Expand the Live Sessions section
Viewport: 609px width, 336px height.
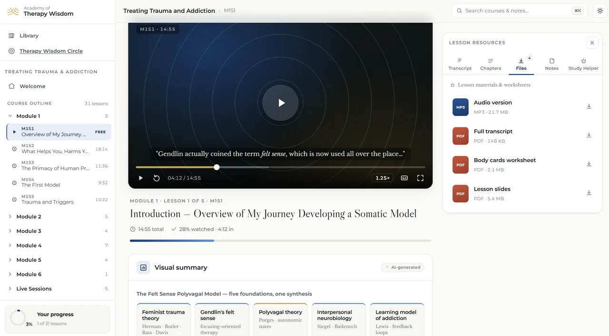[57, 289]
